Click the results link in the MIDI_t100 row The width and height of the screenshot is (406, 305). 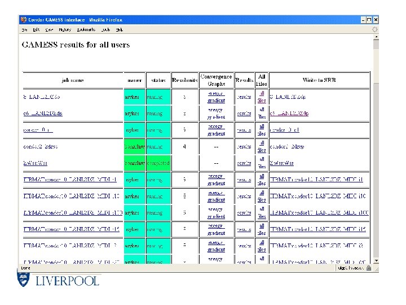(x=244, y=213)
